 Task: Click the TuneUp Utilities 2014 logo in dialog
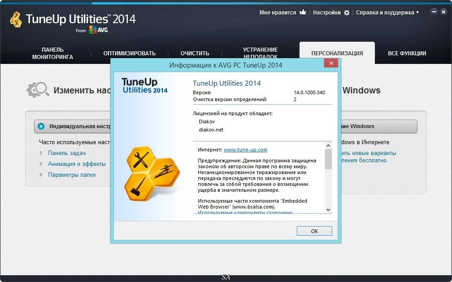[144, 86]
